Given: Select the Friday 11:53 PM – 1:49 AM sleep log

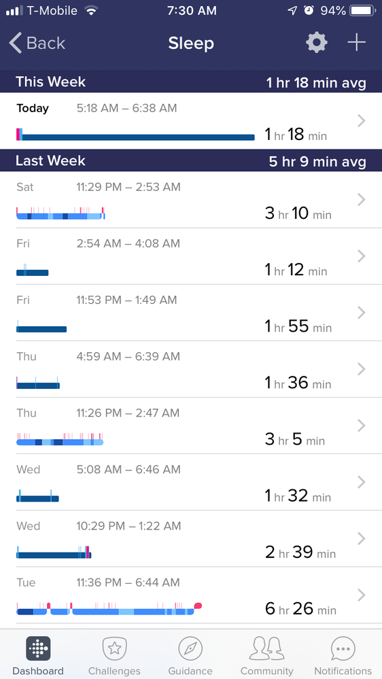Looking at the screenshot, I should pos(191,313).
